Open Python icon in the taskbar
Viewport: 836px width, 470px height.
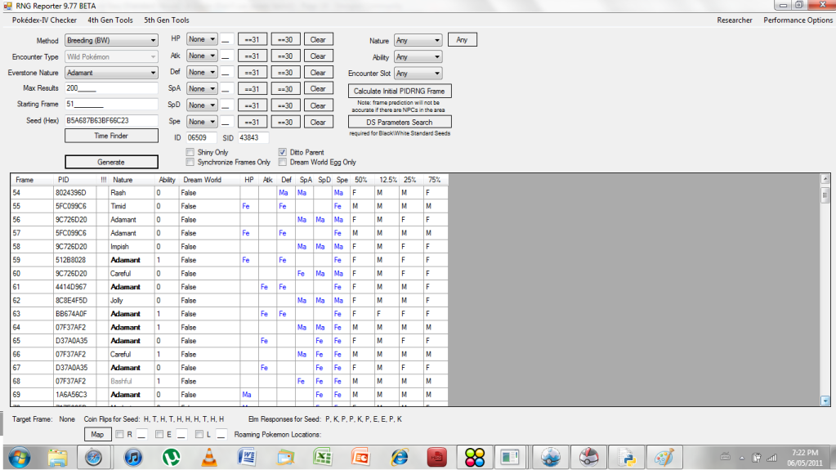627,456
